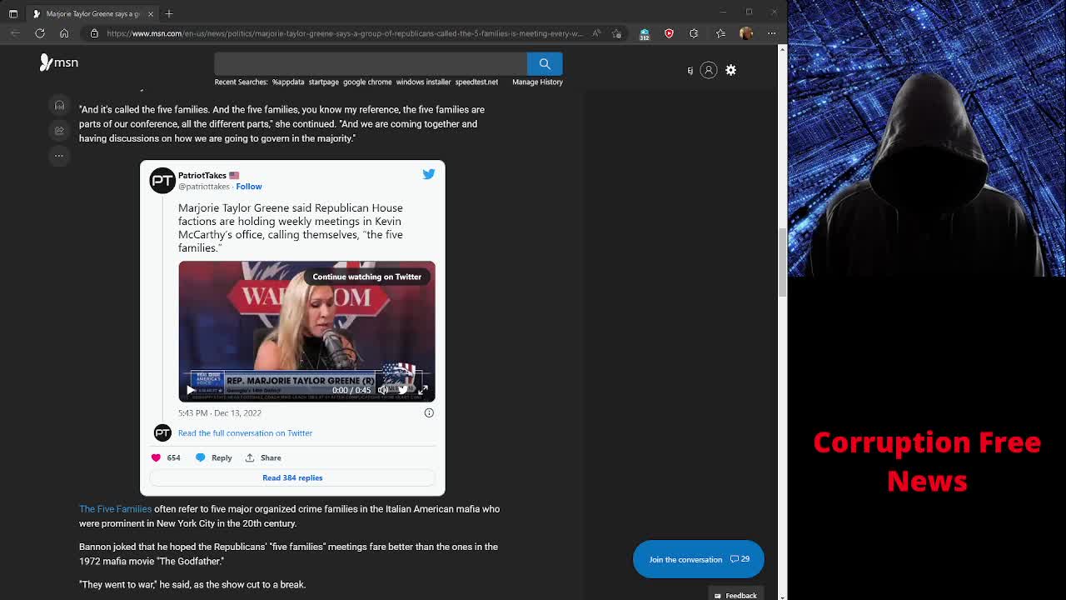Image resolution: width=1066 pixels, height=600 pixels.
Task: Play the embedded tweet video
Action: point(191,390)
